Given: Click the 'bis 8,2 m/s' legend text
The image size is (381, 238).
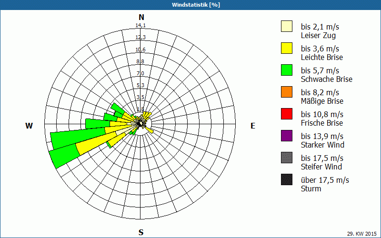Looking at the screenshot, I should [320, 92].
